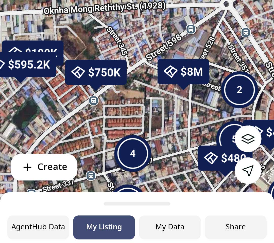Click the Create button
This screenshot has width=274, height=243.
pyautogui.click(x=44, y=167)
